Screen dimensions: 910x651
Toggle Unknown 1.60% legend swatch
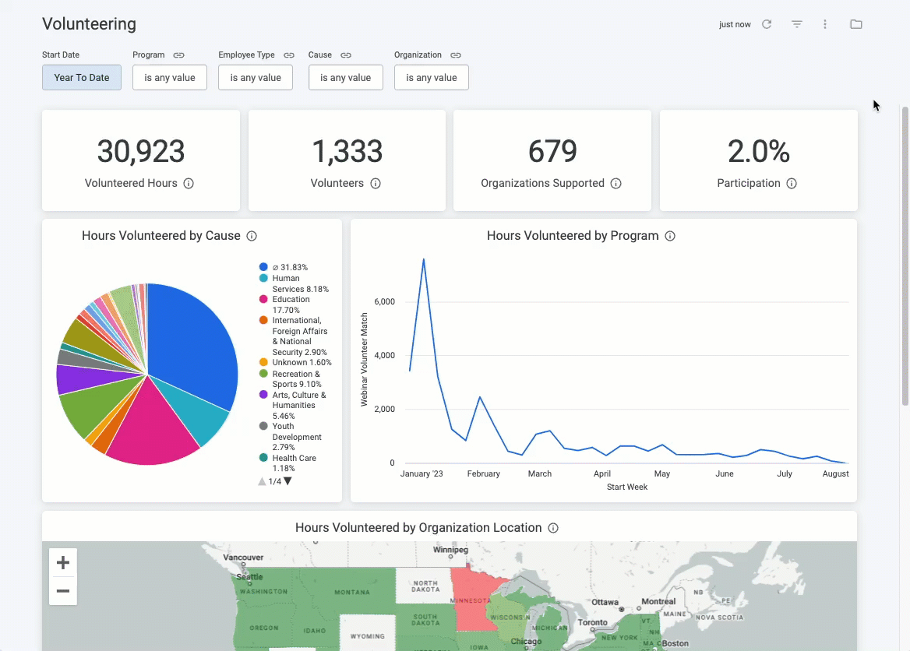[x=263, y=362]
